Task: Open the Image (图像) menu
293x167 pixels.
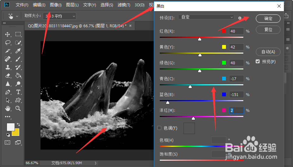Action: 56,5
